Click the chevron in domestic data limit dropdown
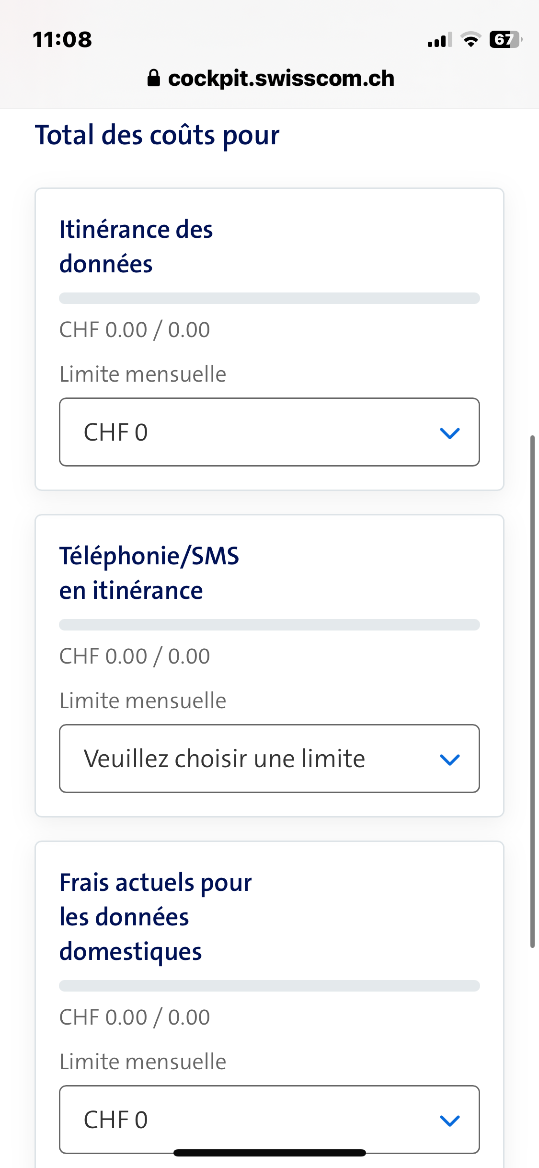This screenshot has width=539, height=1168. coord(449,1121)
